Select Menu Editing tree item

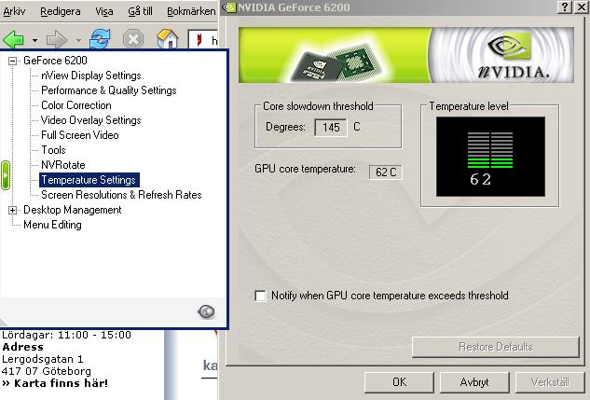pos(52,225)
